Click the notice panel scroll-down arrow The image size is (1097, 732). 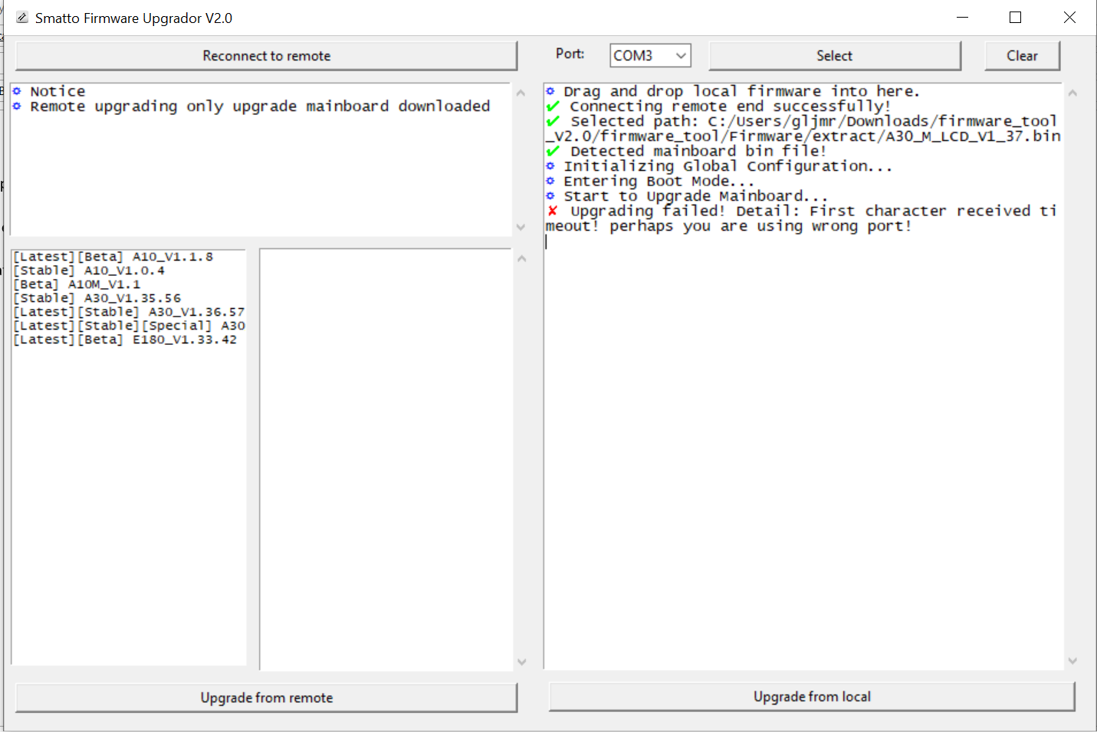pyautogui.click(x=521, y=227)
